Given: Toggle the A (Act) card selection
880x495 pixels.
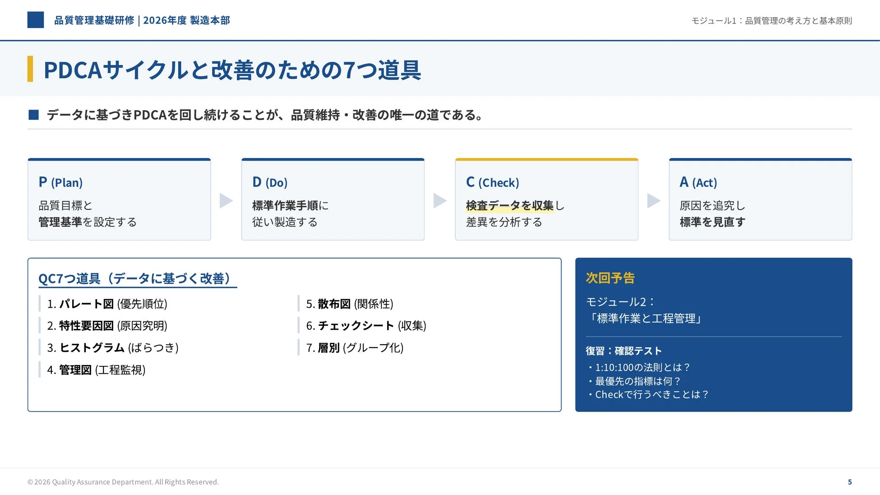Looking at the screenshot, I should pos(760,199).
